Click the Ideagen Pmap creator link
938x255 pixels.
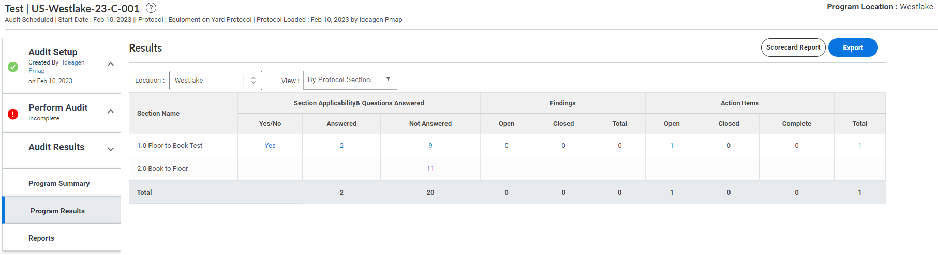[x=56, y=67]
